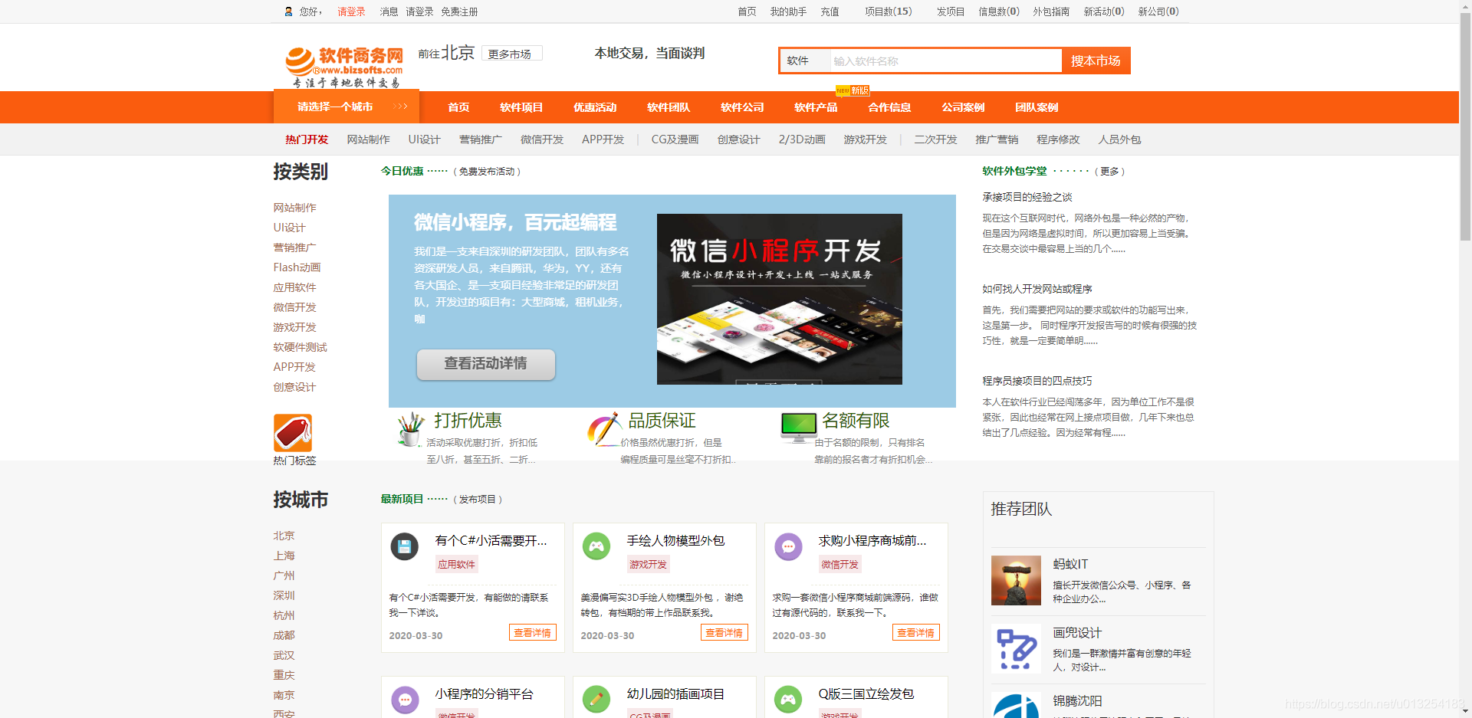This screenshot has width=1472, height=718.
Task: Open article 程序员接项目的四点技巧
Action: (1037, 381)
